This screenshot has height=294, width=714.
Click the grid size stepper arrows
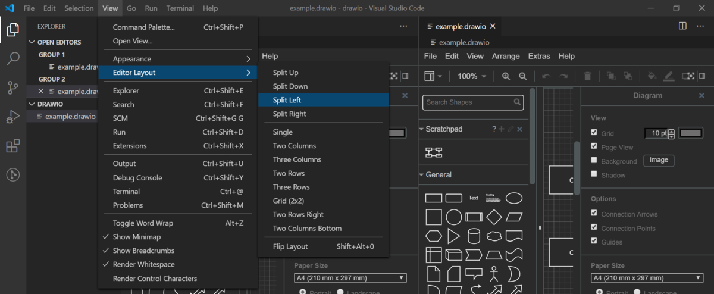[x=672, y=133]
